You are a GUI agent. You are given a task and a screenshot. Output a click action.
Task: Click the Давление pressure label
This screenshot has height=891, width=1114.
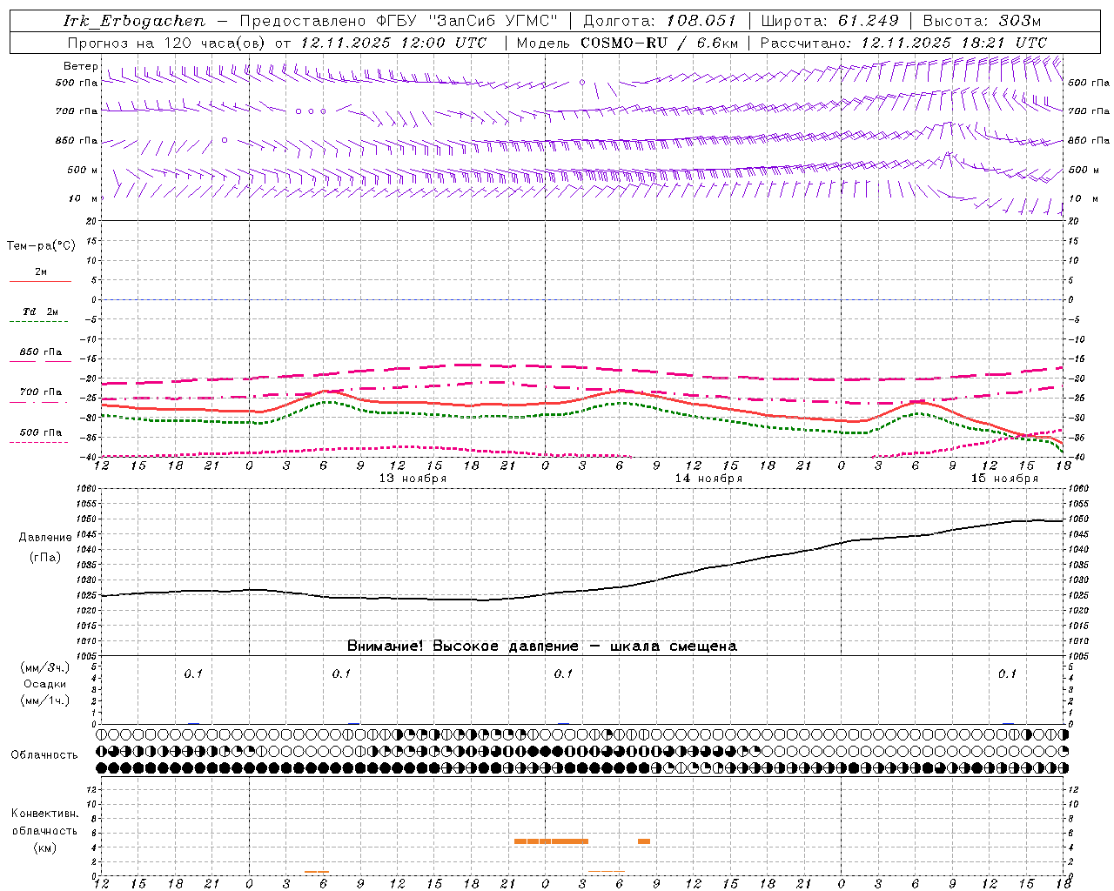point(45,538)
